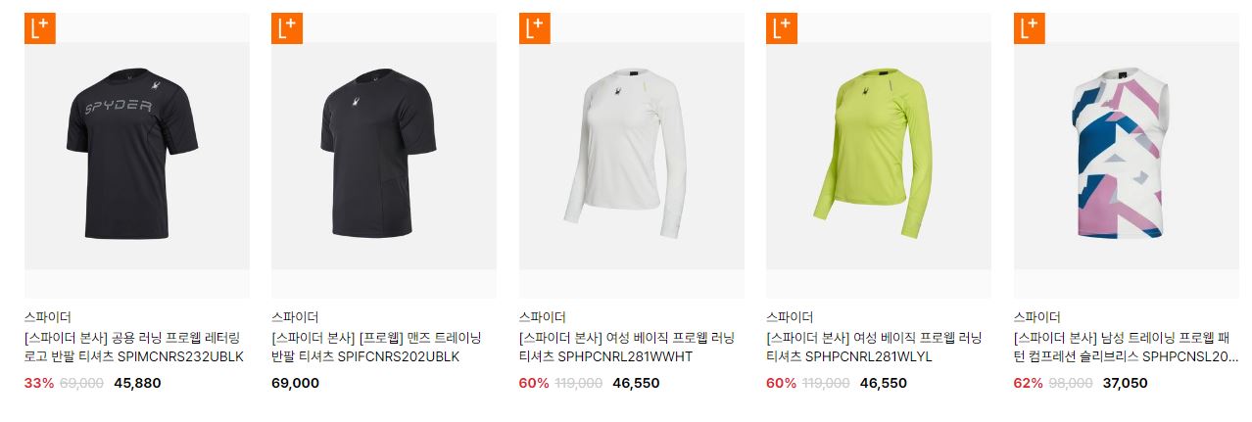The width and height of the screenshot is (1252, 422).
Task: Click the 스파이더 brand name under the sleeveless top
Action: tap(1036, 317)
